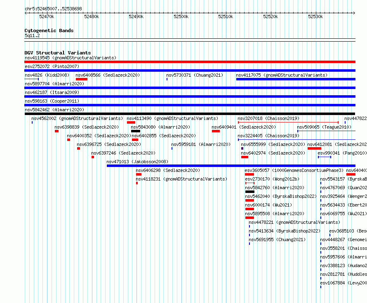367x303 pixels.
Task: Click the red bar under nsv6408566
Action: tap(82, 79)
